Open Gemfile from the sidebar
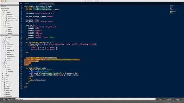Viewport: 184px width, 103px height. coord(7,89)
